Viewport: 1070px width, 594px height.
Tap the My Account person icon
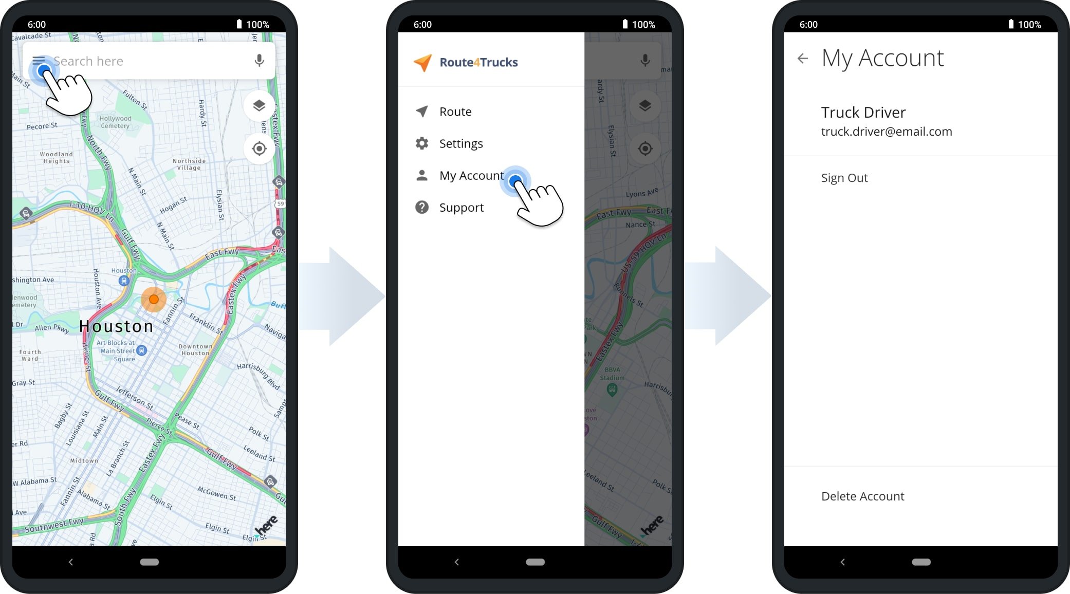point(423,174)
